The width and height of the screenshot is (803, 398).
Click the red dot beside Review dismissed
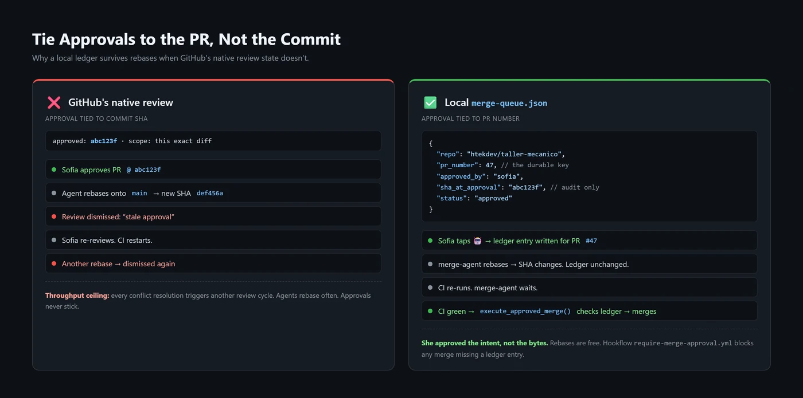(x=54, y=216)
